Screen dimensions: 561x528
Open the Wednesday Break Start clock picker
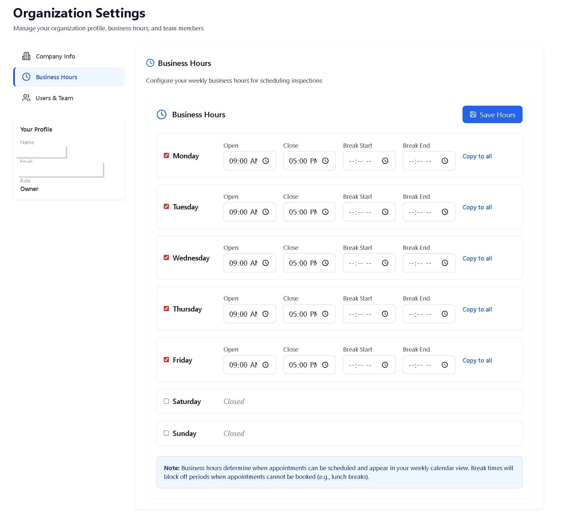(x=385, y=263)
